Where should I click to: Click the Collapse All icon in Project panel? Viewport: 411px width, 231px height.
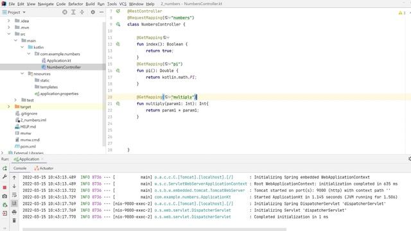point(82,12)
